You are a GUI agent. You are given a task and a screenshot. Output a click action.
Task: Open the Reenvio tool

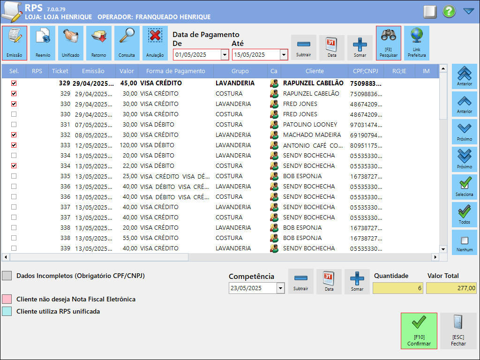43,43
